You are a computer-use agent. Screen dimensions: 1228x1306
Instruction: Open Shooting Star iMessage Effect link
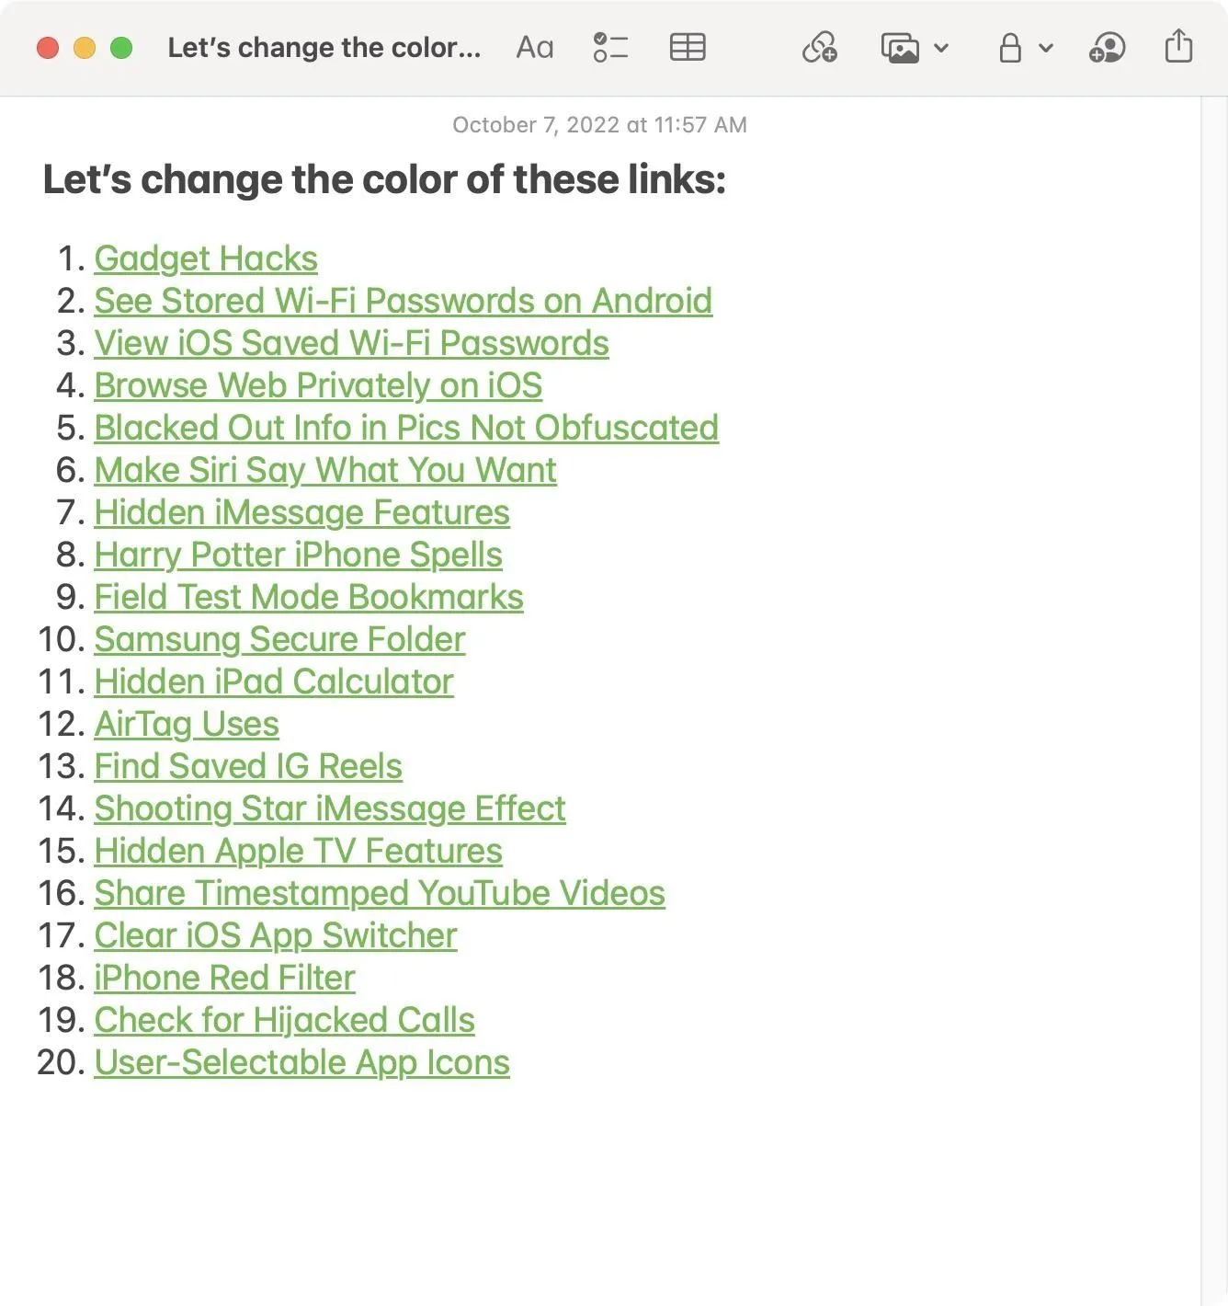pos(330,808)
